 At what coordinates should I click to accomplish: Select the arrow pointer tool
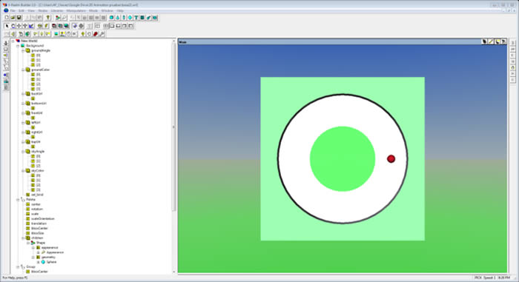[x=7, y=26]
